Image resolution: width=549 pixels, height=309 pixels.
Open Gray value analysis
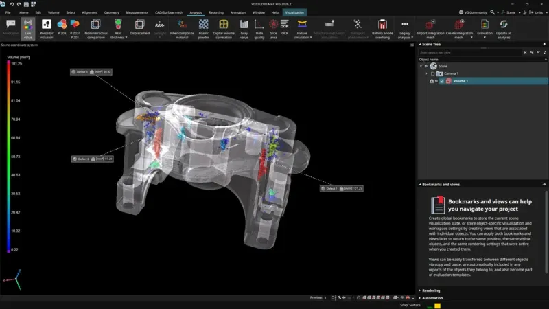(x=244, y=28)
